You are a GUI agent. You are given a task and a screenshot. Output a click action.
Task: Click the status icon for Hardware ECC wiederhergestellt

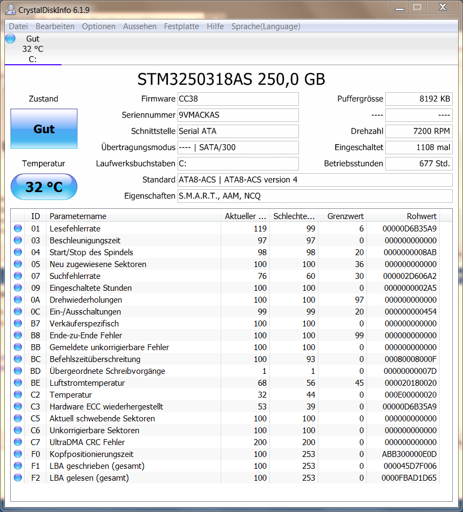click(x=18, y=406)
